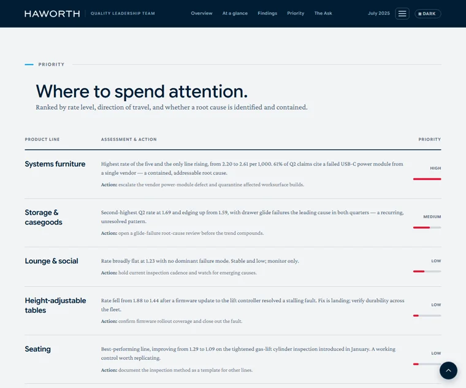Click the 'hold current inspection cadence' action

point(178,273)
